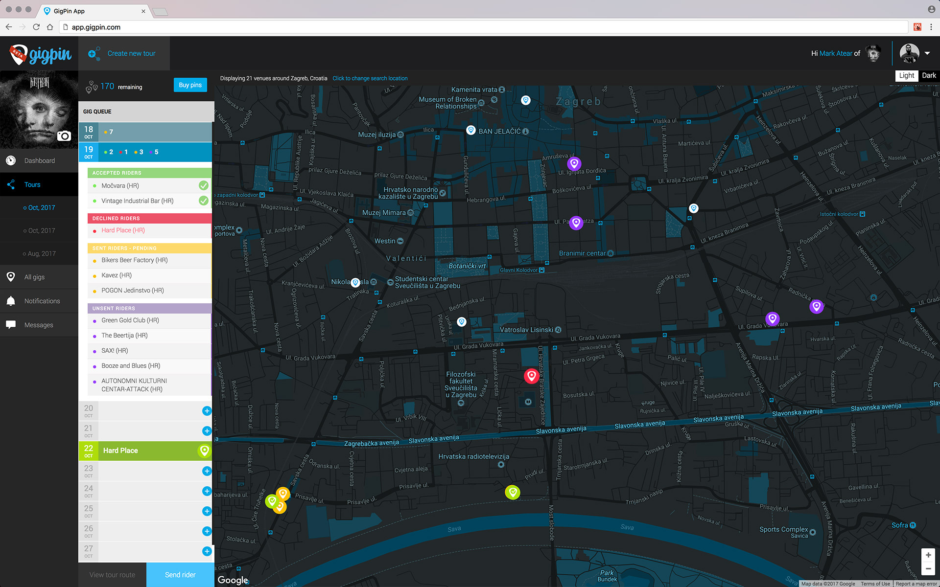Click plus icon for 27 Oct
The height and width of the screenshot is (587, 940).
pos(207,551)
